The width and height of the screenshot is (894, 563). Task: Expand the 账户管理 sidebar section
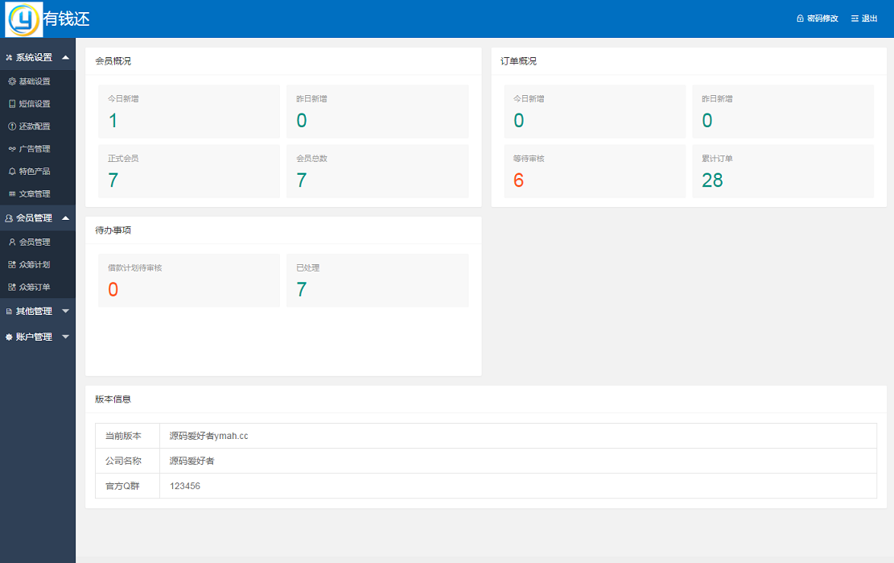(x=37, y=337)
